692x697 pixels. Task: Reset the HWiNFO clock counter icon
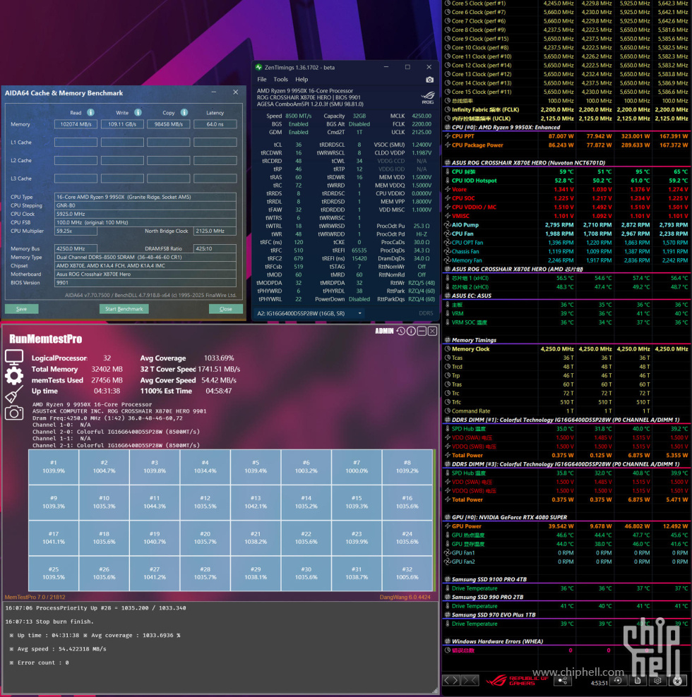(x=618, y=681)
